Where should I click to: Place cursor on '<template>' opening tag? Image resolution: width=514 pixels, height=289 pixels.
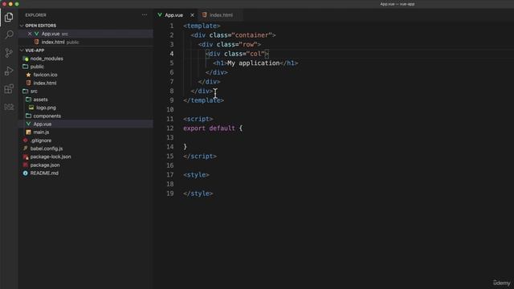coord(202,26)
